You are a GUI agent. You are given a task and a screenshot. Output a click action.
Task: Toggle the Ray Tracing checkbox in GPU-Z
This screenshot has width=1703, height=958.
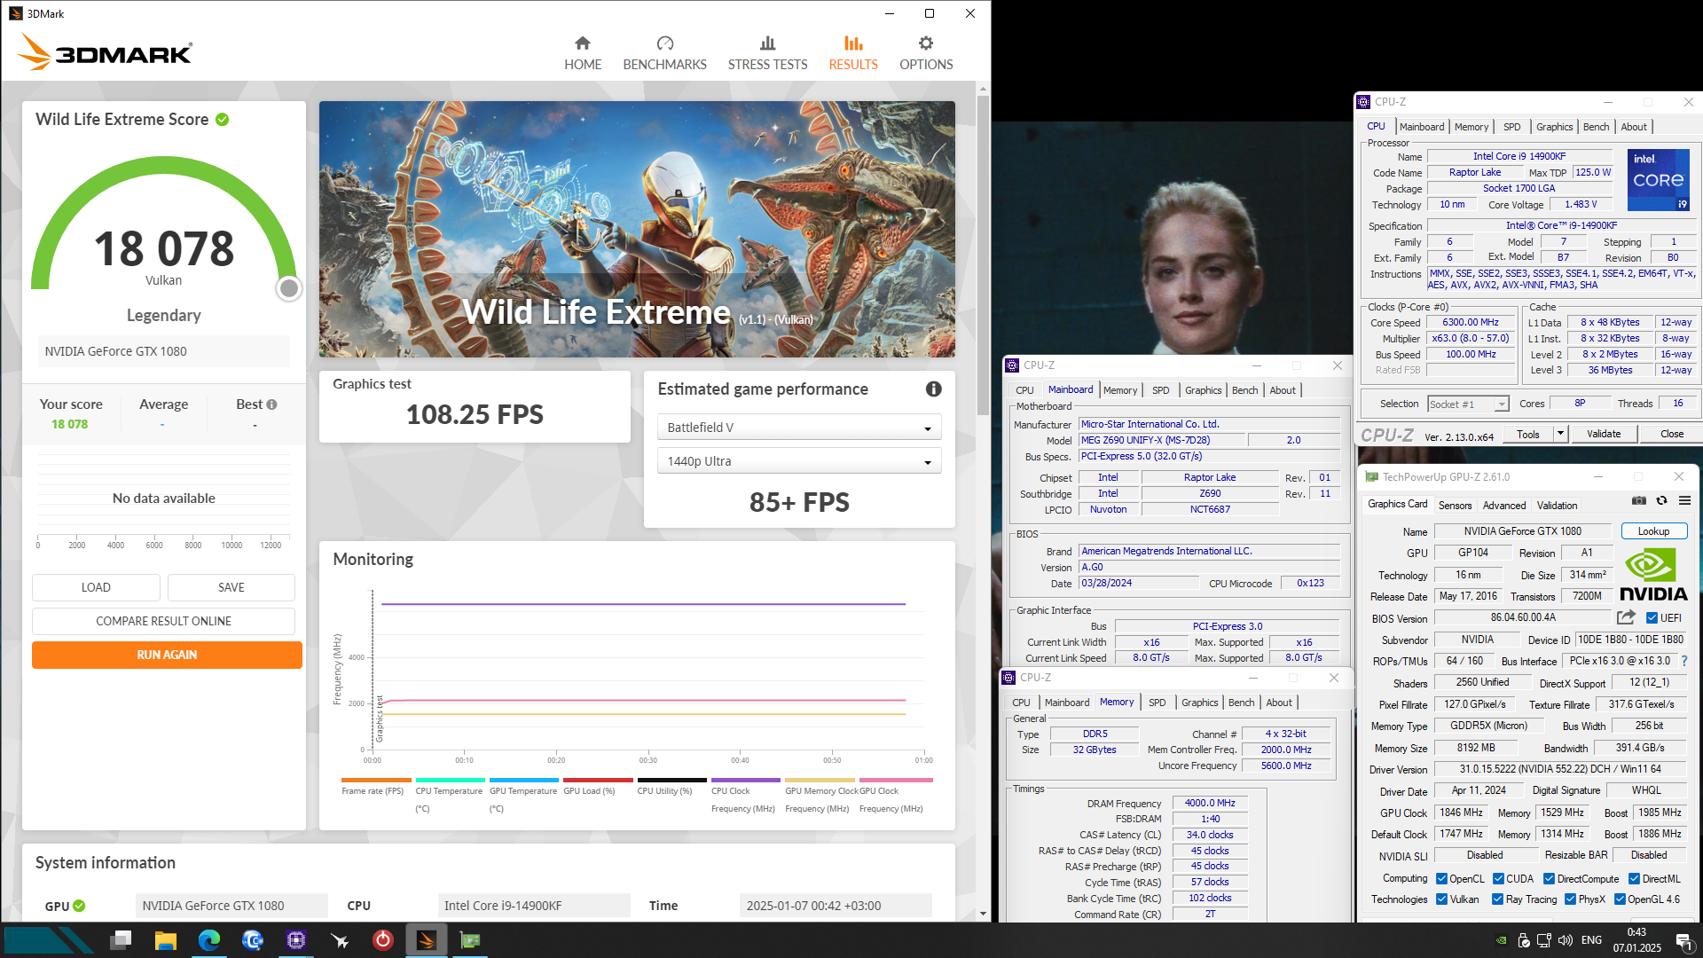tap(1498, 899)
